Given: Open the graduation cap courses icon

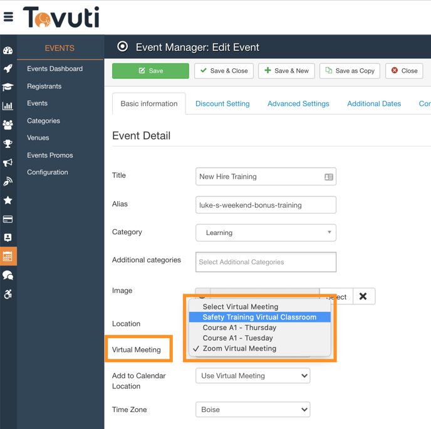Looking at the screenshot, I should point(8,87).
